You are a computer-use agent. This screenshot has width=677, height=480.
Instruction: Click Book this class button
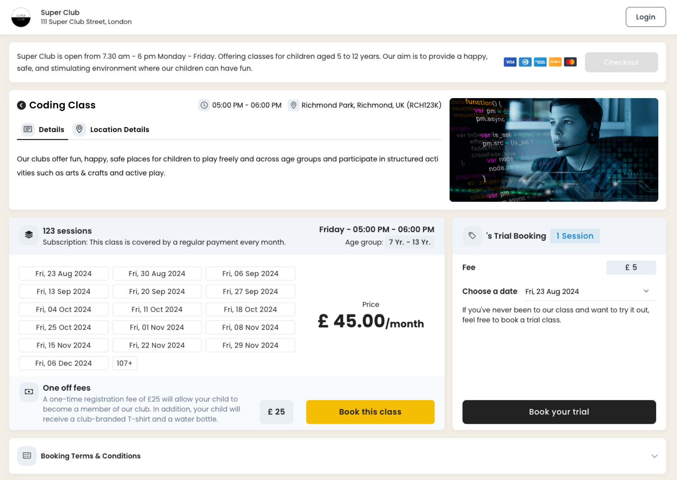click(370, 412)
